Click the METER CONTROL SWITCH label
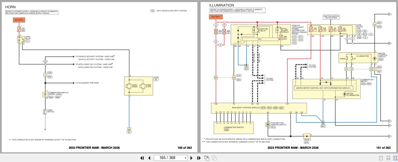 [383, 55]
